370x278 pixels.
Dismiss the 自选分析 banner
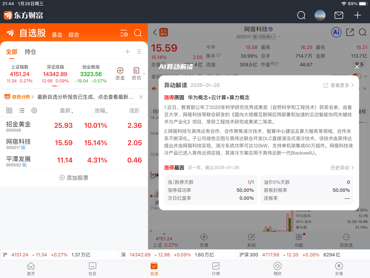click(x=141, y=97)
